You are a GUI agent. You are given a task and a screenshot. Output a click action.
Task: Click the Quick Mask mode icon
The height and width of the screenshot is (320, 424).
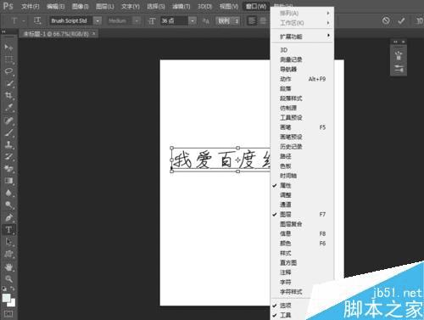8,314
